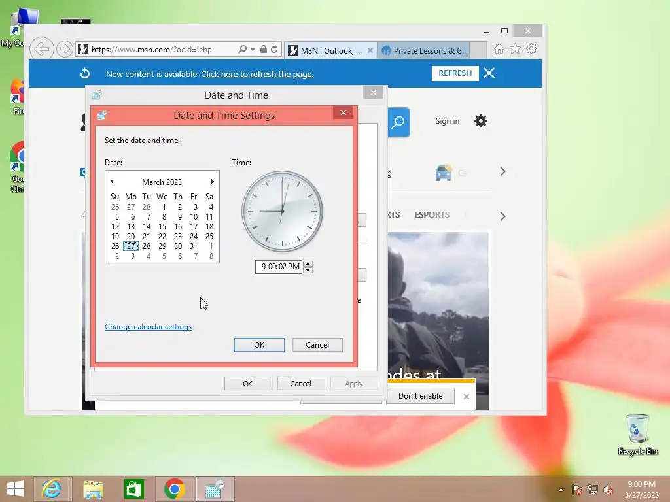This screenshot has width=670, height=502.
Task: Click Date and Time taskbar icon
Action: click(x=215, y=489)
